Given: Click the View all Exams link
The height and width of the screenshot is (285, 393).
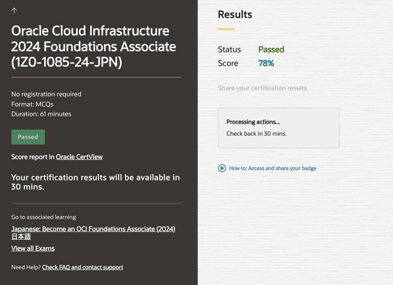Looking at the screenshot, I should [33, 248].
